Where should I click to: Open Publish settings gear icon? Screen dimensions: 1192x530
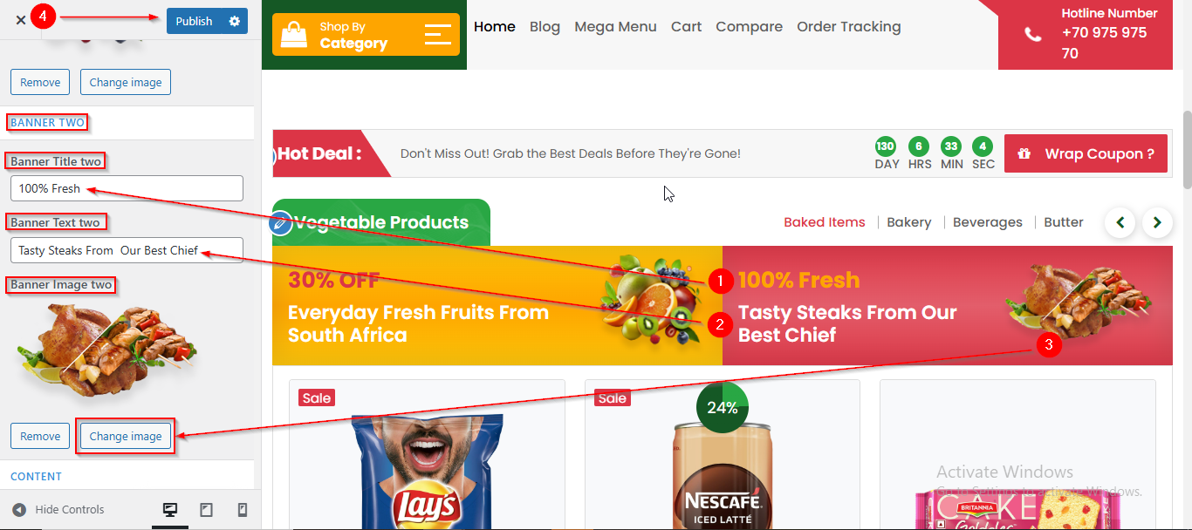tap(234, 21)
